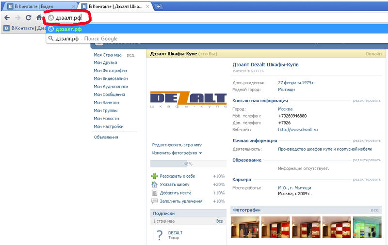Click 'Все' in the Подписки block
388x245 pixels.
(x=220, y=221)
